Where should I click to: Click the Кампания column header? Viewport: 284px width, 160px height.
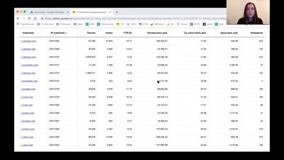click(x=28, y=33)
